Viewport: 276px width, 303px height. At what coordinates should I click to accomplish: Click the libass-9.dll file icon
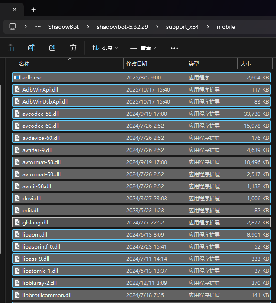click(x=17, y=259)
